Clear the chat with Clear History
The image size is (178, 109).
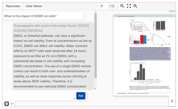34,6
